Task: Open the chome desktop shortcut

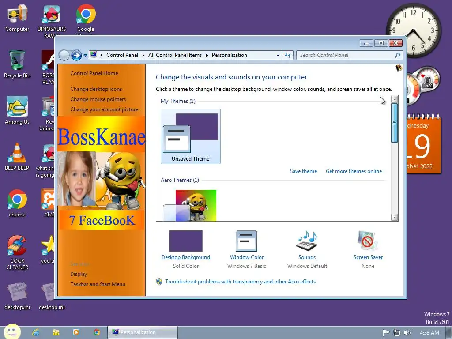Action: [17, 203]
